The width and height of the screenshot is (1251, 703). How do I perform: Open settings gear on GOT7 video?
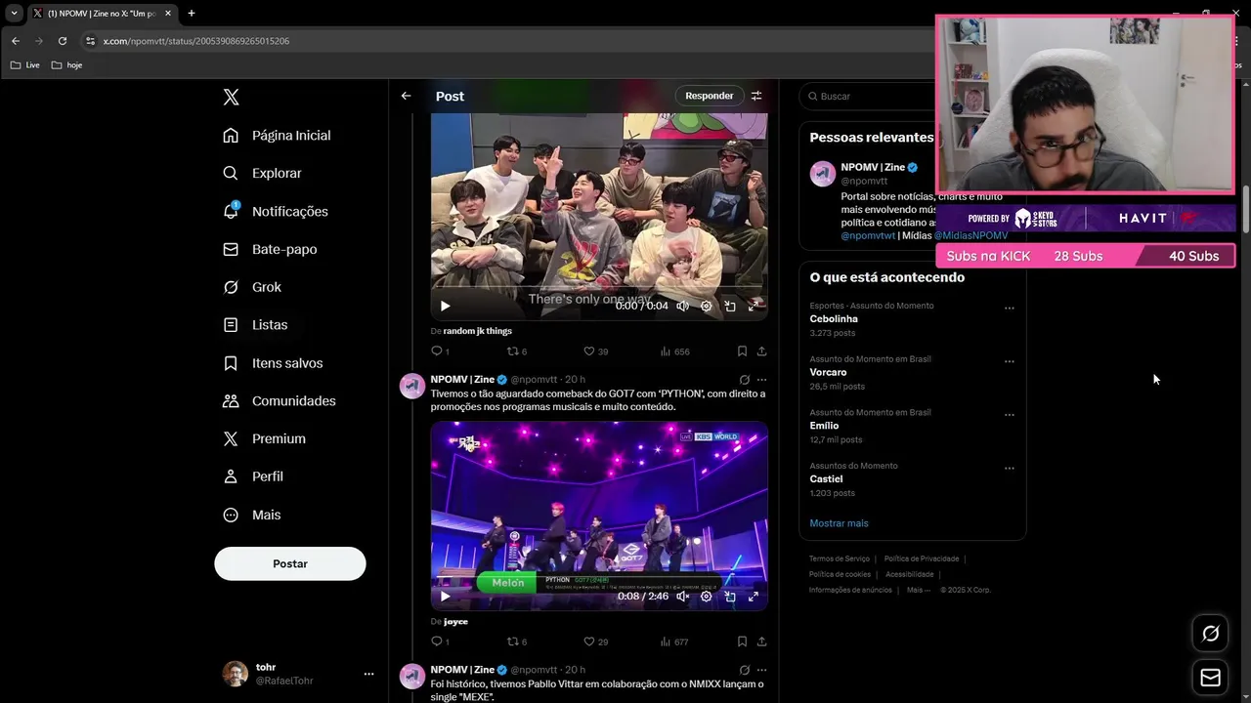click(x=707, y=596)
